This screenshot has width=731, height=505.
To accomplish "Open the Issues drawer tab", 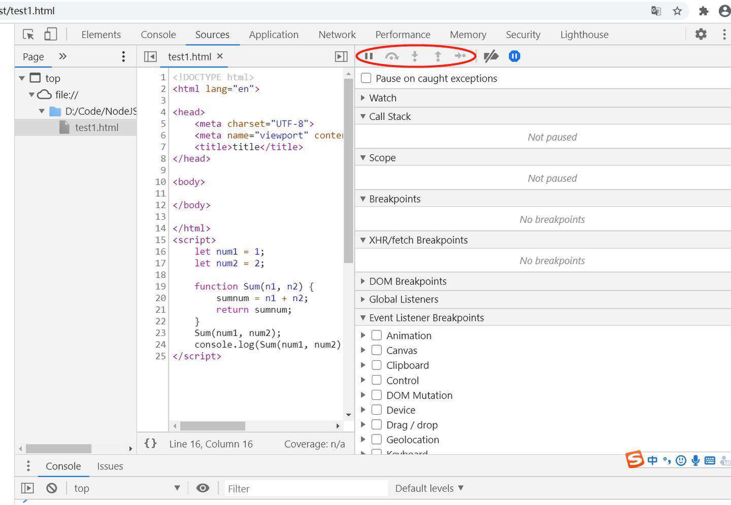I will pyautogui.click(x=110, y=466).
